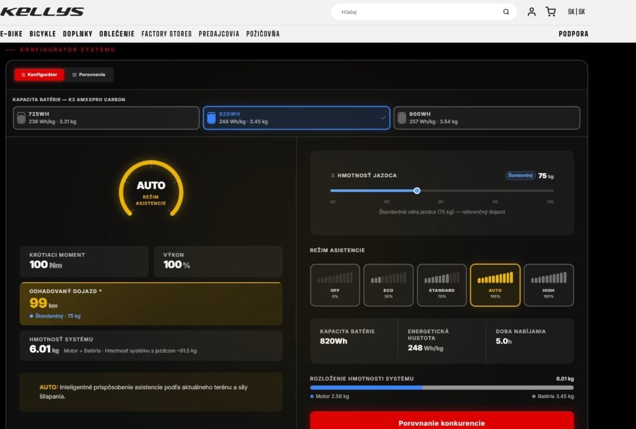636x429 pixels.
Task: Select the HIGH 100% assistance mode
Action: pos(548,285)
